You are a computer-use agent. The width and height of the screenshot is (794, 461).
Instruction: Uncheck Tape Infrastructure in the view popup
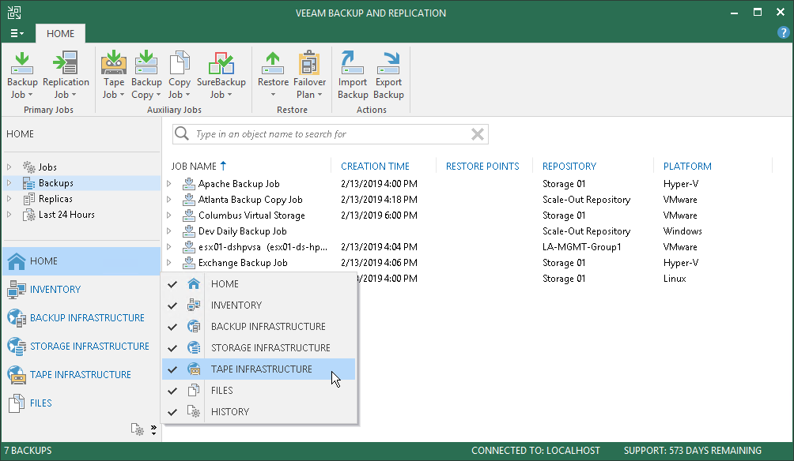coord(260,369)
